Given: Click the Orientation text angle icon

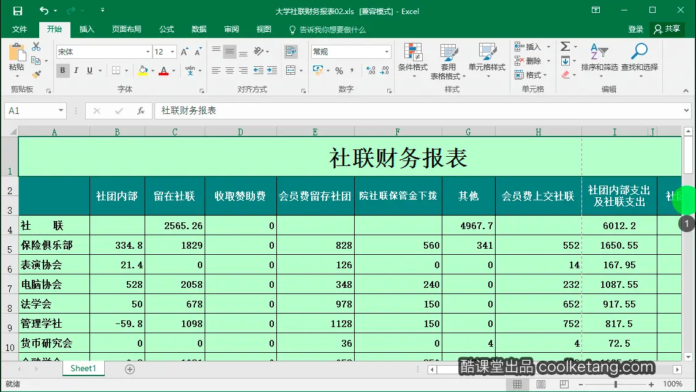Looking at the screenshot, I should [x=259, y=51].
